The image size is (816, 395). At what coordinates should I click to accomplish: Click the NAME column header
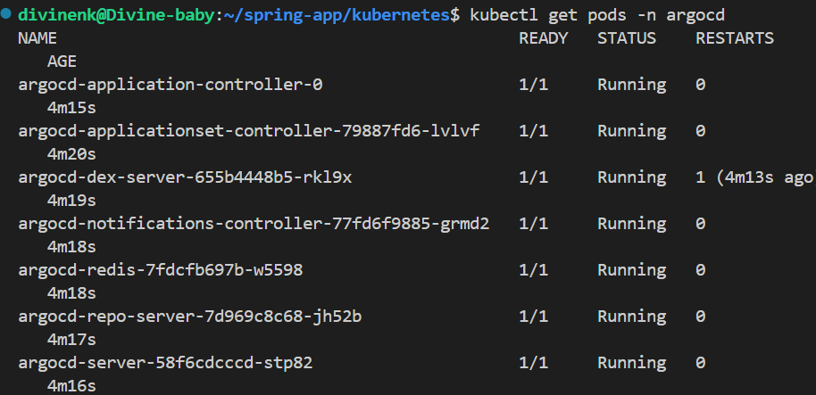[x=37, y=38]
